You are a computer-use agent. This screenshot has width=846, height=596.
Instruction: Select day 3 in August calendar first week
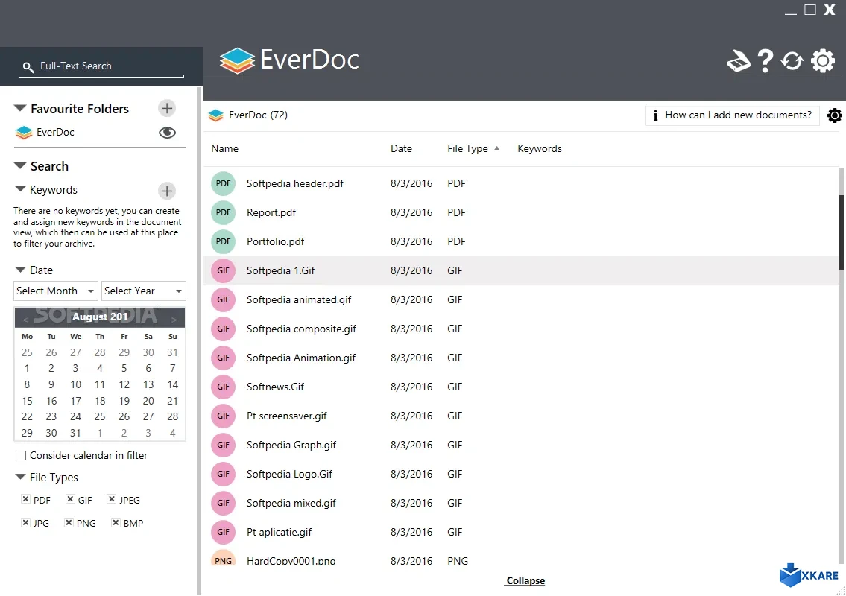tap(75, 368)
